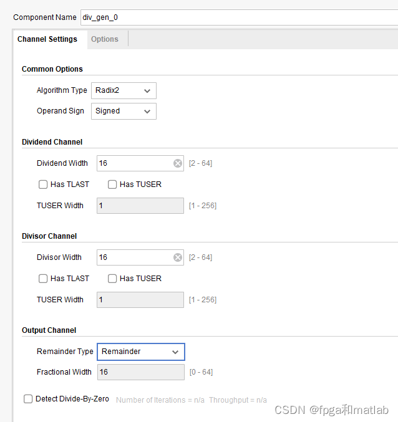Click the Fractional Width field

140,372
